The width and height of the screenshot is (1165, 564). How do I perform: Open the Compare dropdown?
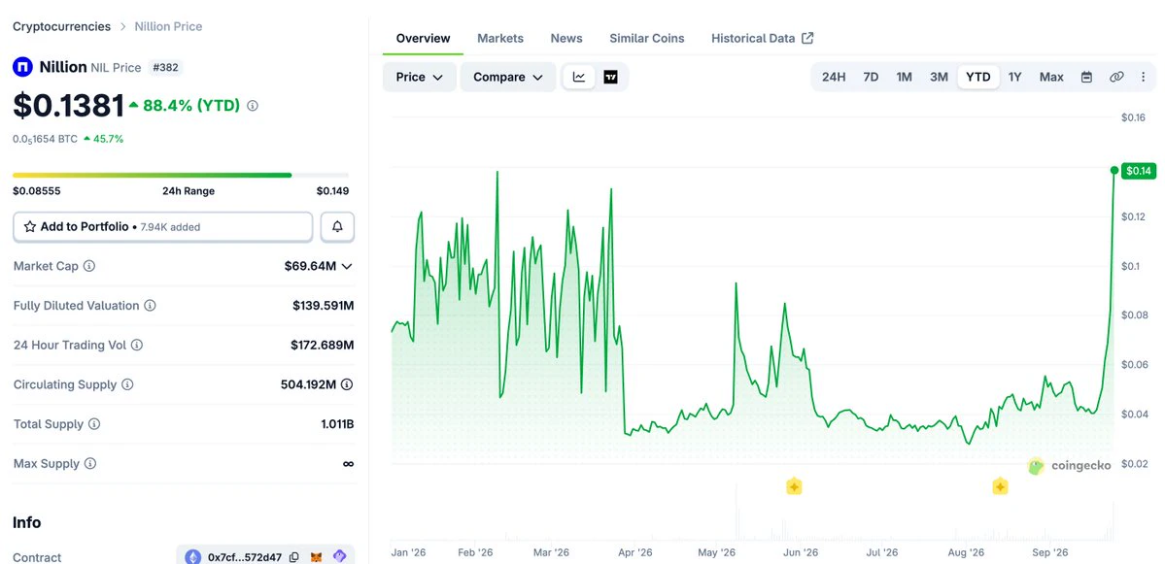point(508,78)
